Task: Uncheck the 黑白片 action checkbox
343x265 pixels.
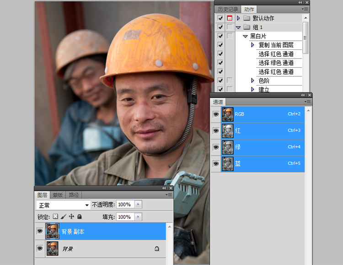Action: point(220,36)
